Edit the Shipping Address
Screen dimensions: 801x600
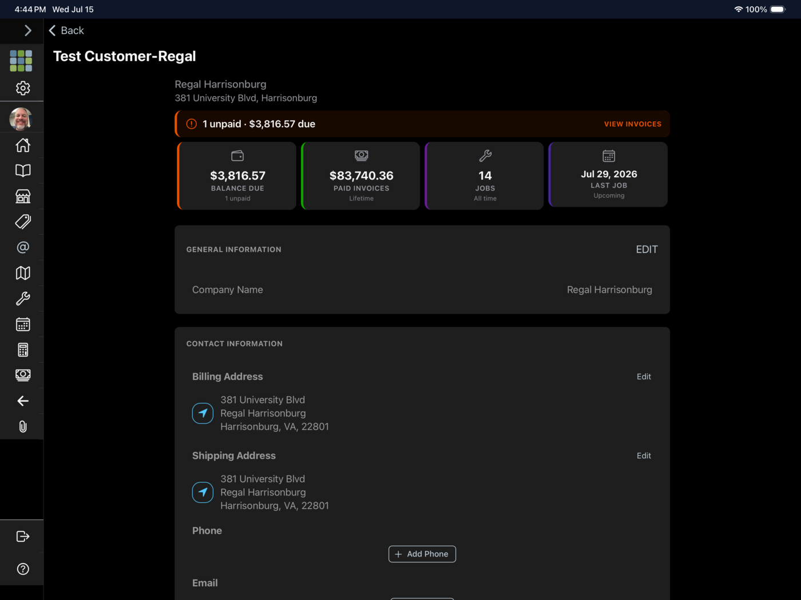pyautogui.click(x=644, y=456)
